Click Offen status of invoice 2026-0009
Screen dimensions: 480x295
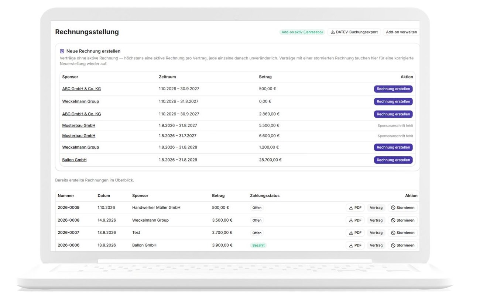click(257, 208)
